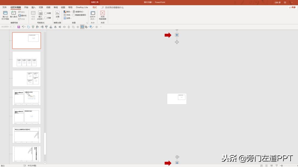Select the vertical title layout thumbnail
Image resolution: width=298 pixels, height=167 pixels.
26,154
